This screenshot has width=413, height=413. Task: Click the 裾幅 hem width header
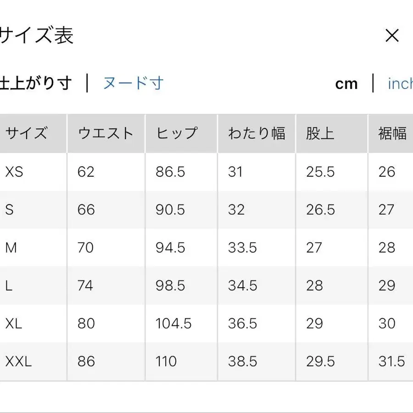click(x=394, y=133)
